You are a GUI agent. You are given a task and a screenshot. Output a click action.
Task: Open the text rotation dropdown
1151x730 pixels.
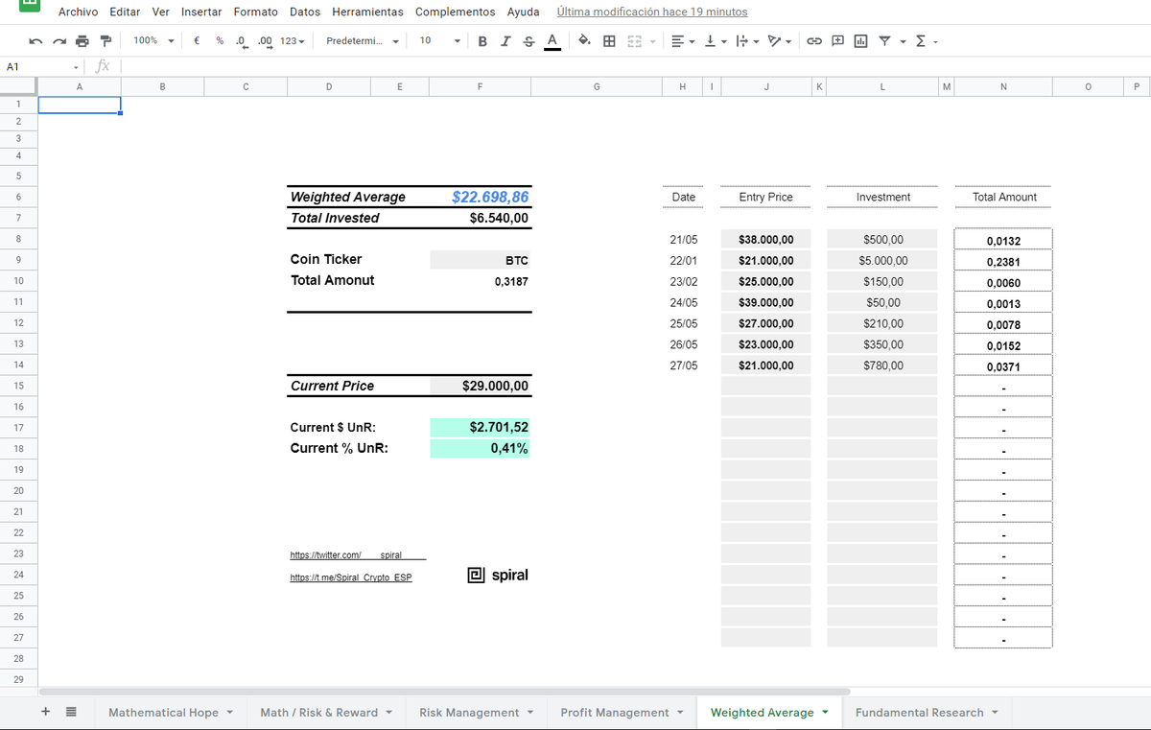(780, 41)
